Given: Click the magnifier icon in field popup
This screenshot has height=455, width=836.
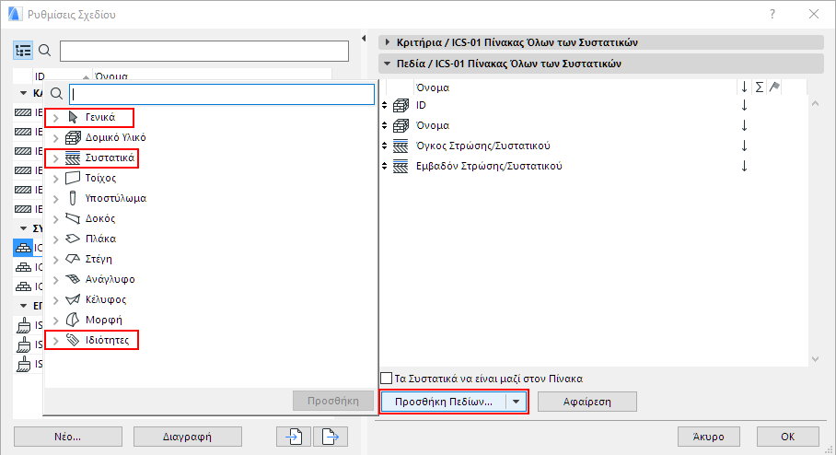Looking at the screenshot, I should coord(56,95).
